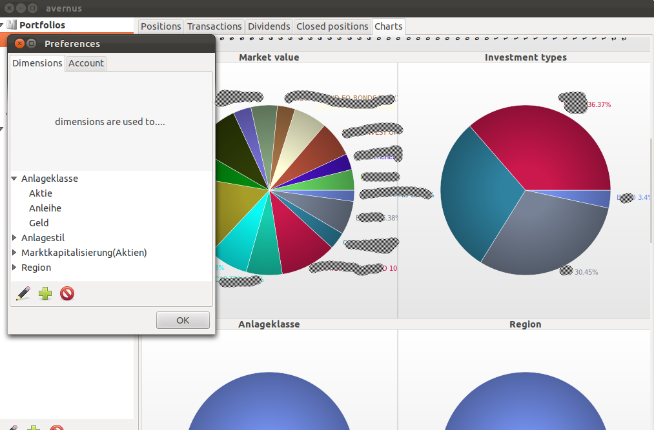Click the Anlageklasse blue pie chart
The width and height of the screenshot is (654, 430).
coord(269,402)
